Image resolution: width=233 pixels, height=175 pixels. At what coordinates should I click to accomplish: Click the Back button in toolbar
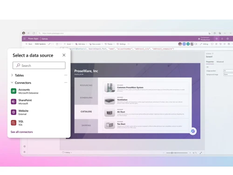coord(29,44)
